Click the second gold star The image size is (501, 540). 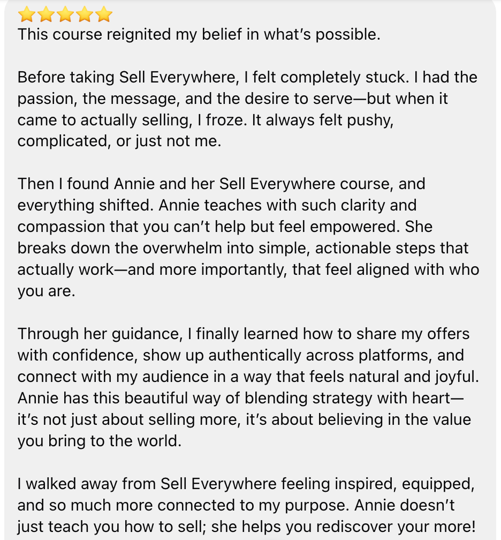pos(45,14)
